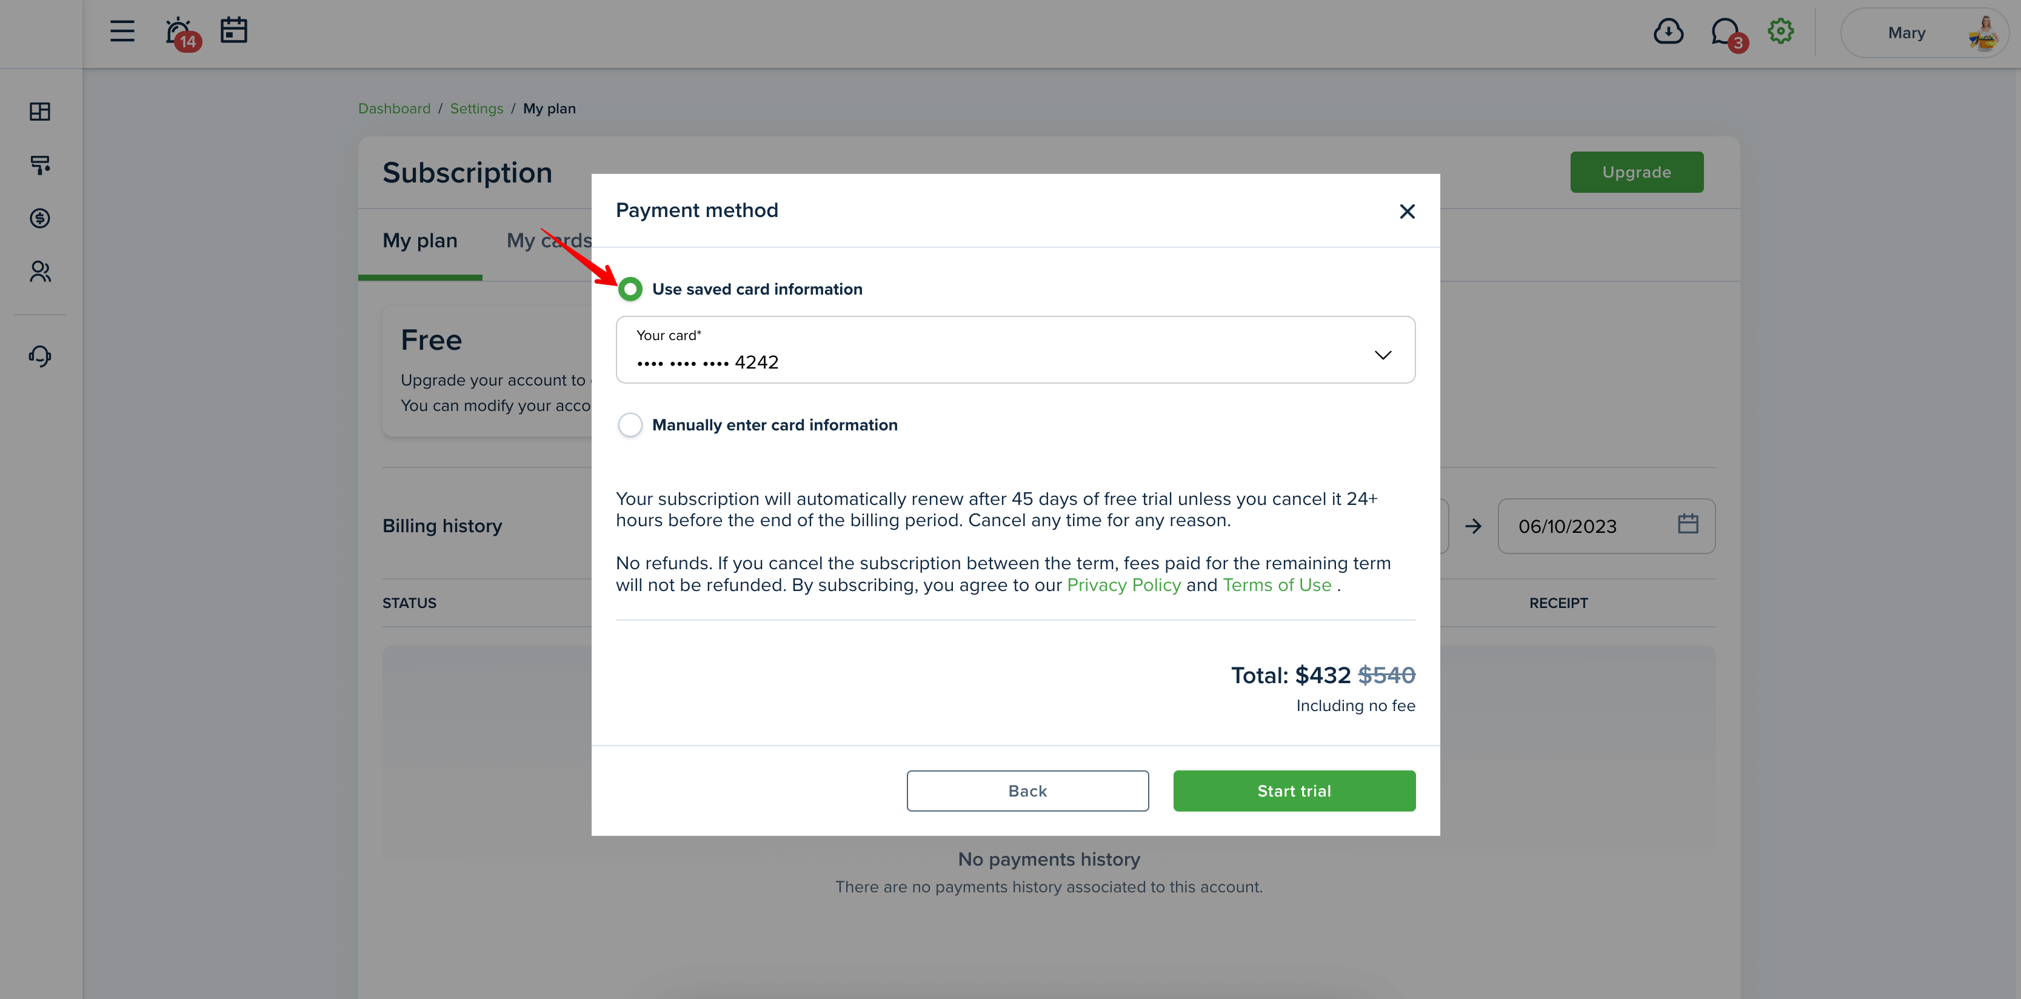2021x999 pixels.
Task: Click the cloud download icon
Action: [1668, 32]
